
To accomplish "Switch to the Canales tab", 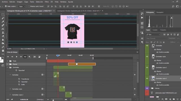I will click(155, 30).
